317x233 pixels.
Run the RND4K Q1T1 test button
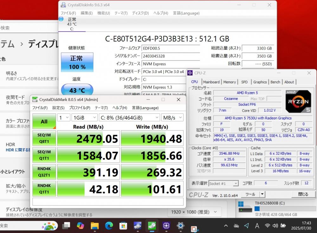coord(44,189)
